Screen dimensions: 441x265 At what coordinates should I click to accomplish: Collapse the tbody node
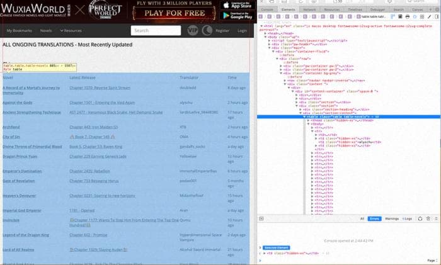point(308,124)
